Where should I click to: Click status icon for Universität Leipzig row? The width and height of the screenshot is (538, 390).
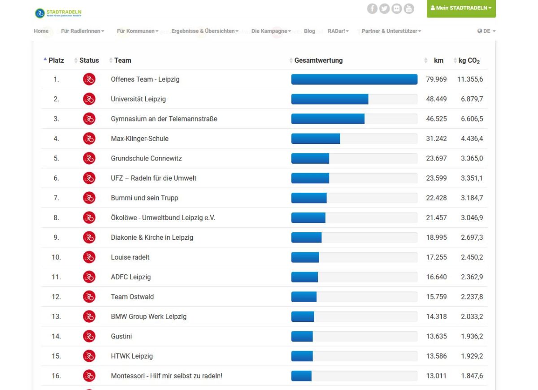tap(89, 99)
